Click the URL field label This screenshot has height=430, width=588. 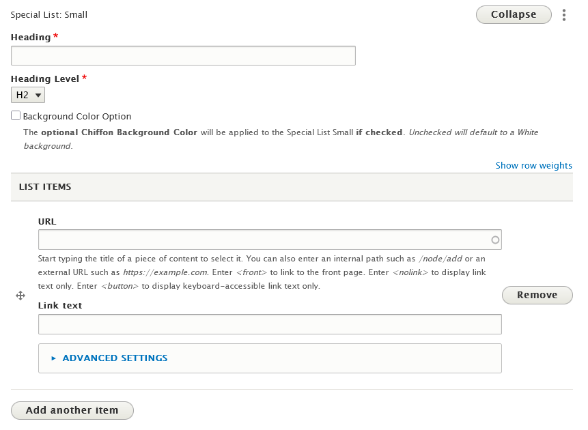47,222
